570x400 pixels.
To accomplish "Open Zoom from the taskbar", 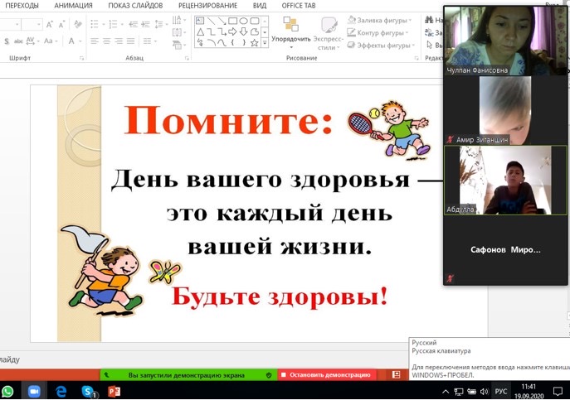I will pos(34,391).
